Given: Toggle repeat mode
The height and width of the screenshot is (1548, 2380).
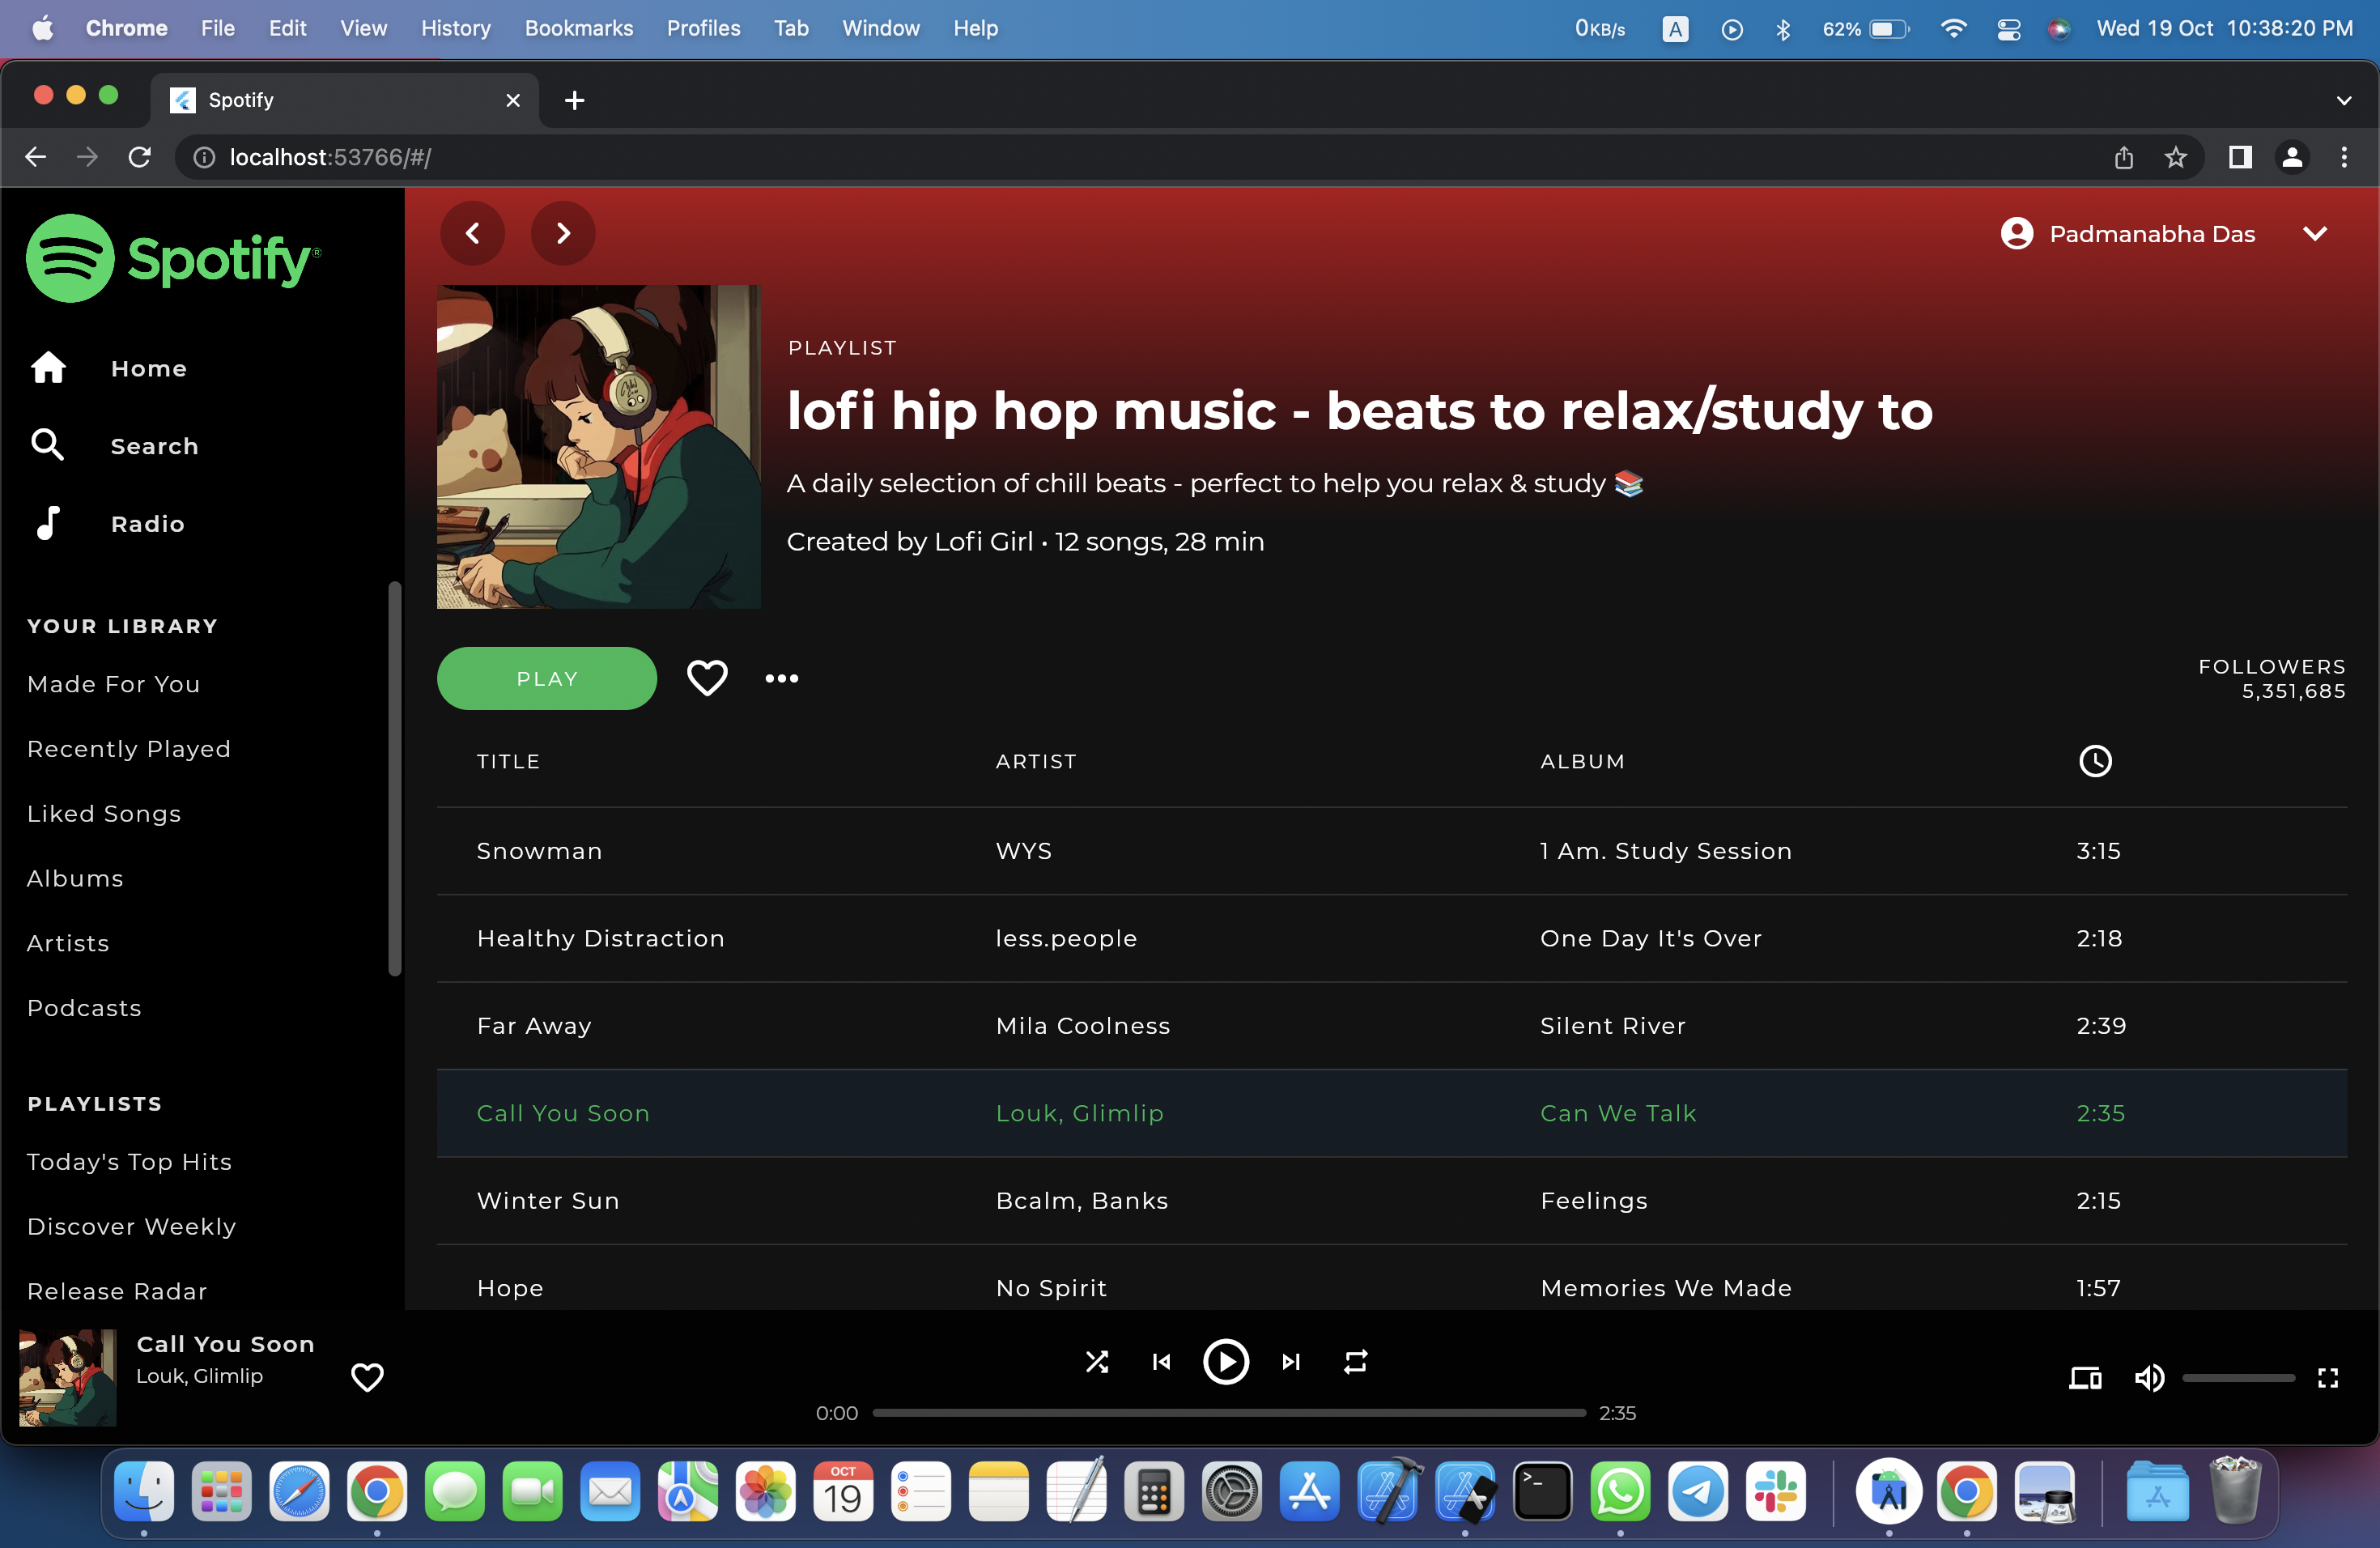Looking at the screenshot, I should coord(1356,1362).
